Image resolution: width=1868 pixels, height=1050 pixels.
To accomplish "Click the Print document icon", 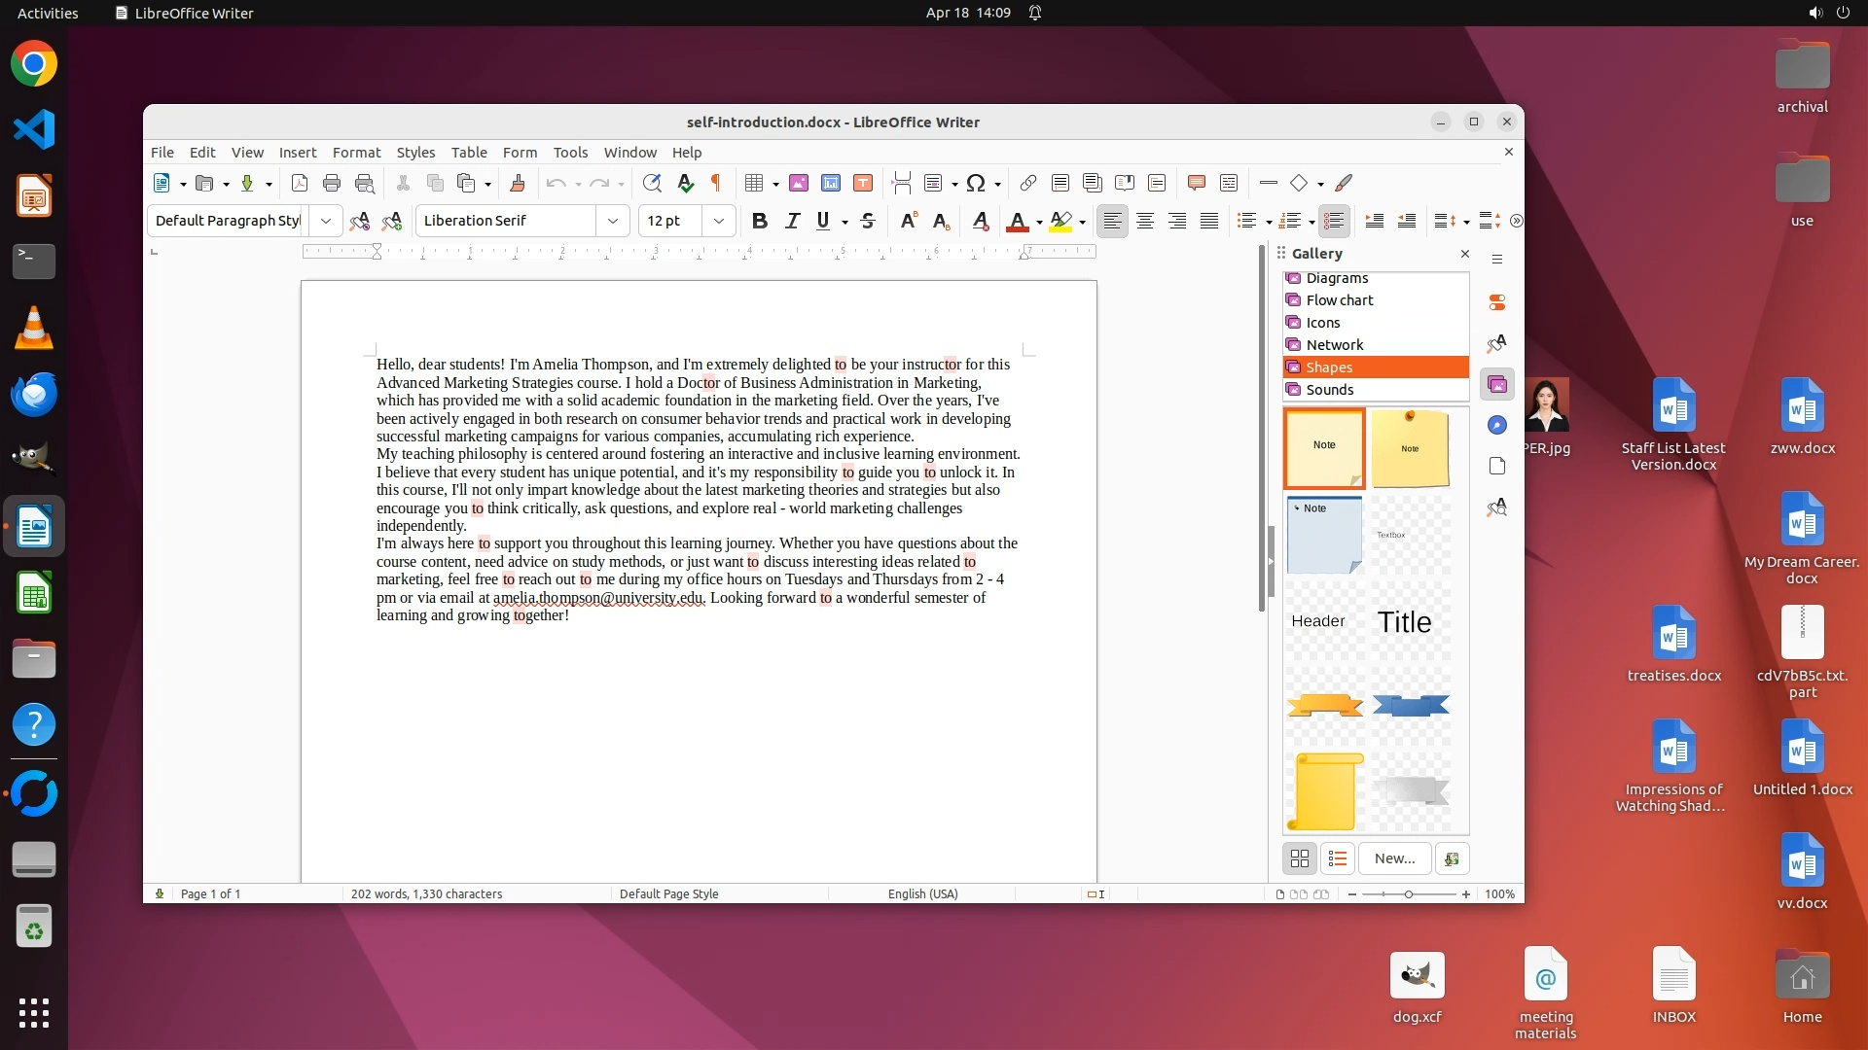I will click(x=332, y=183).
